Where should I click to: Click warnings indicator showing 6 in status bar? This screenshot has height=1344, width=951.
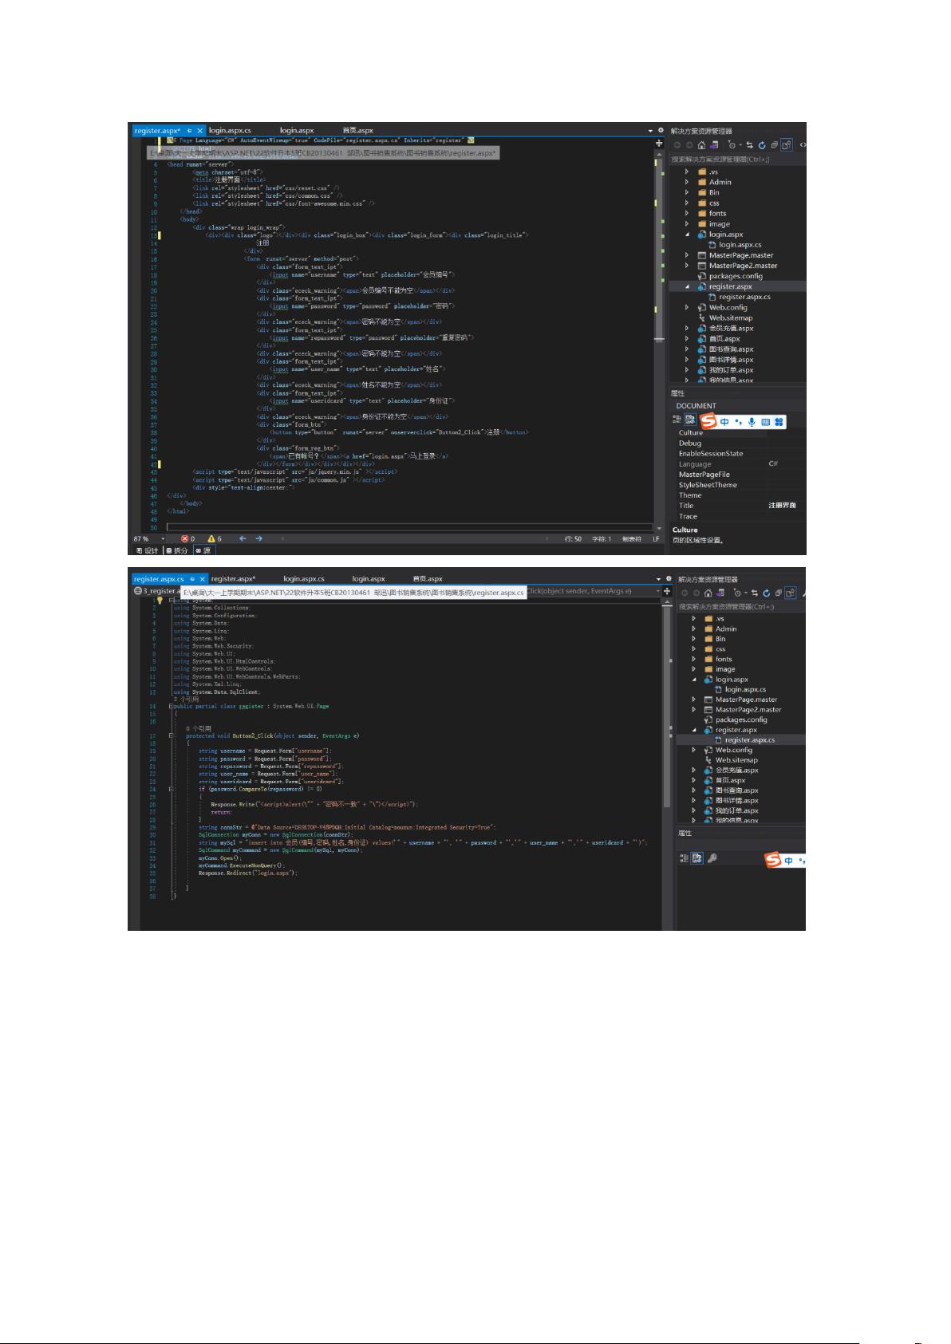tap(215, 538)
